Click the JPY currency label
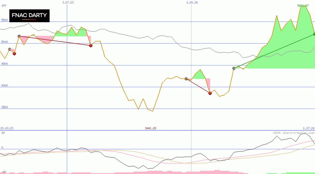Viewport: 315px width, 174px height. pyautogui.click(x=4, y=5)
